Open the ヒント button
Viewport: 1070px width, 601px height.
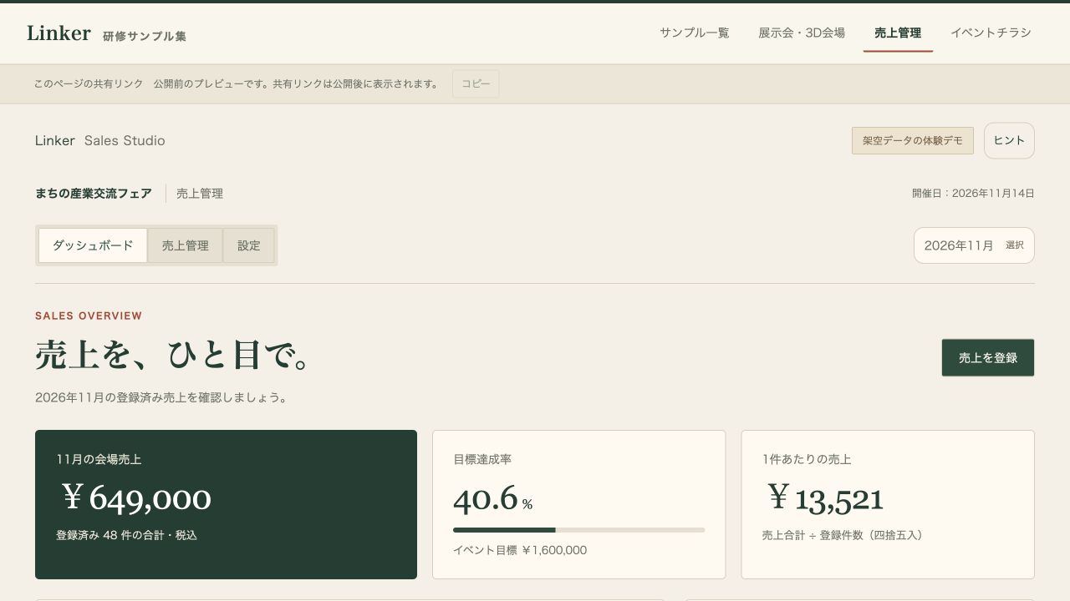coord(1009,140)
